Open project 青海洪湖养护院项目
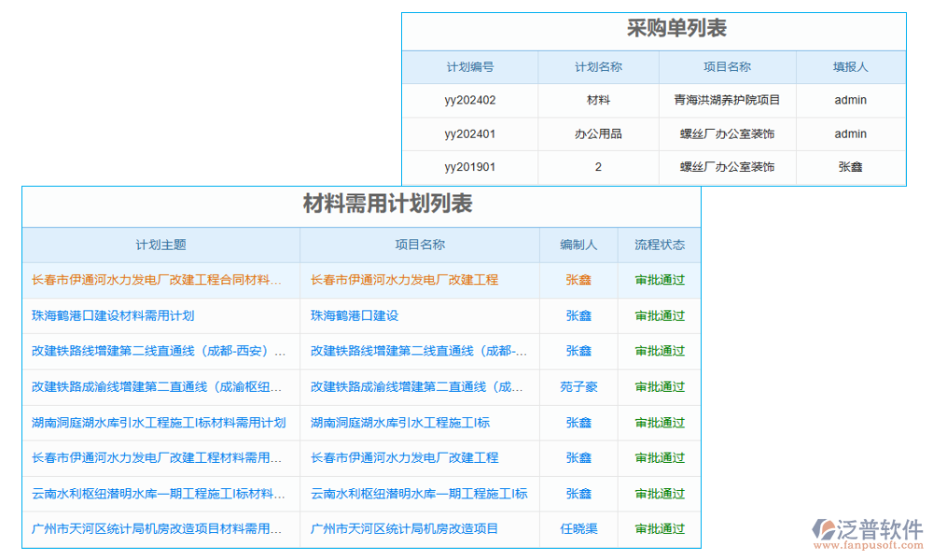Viewport: 933px width, 560px height. click(727, 100)
